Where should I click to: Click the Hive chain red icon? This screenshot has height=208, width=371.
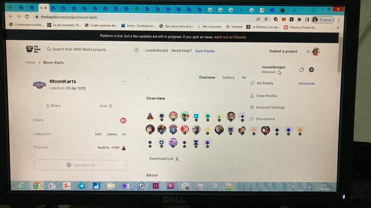click(123, 120)
